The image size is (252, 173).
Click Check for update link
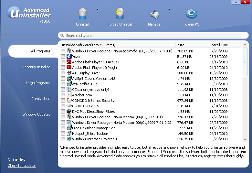(22, 166)
